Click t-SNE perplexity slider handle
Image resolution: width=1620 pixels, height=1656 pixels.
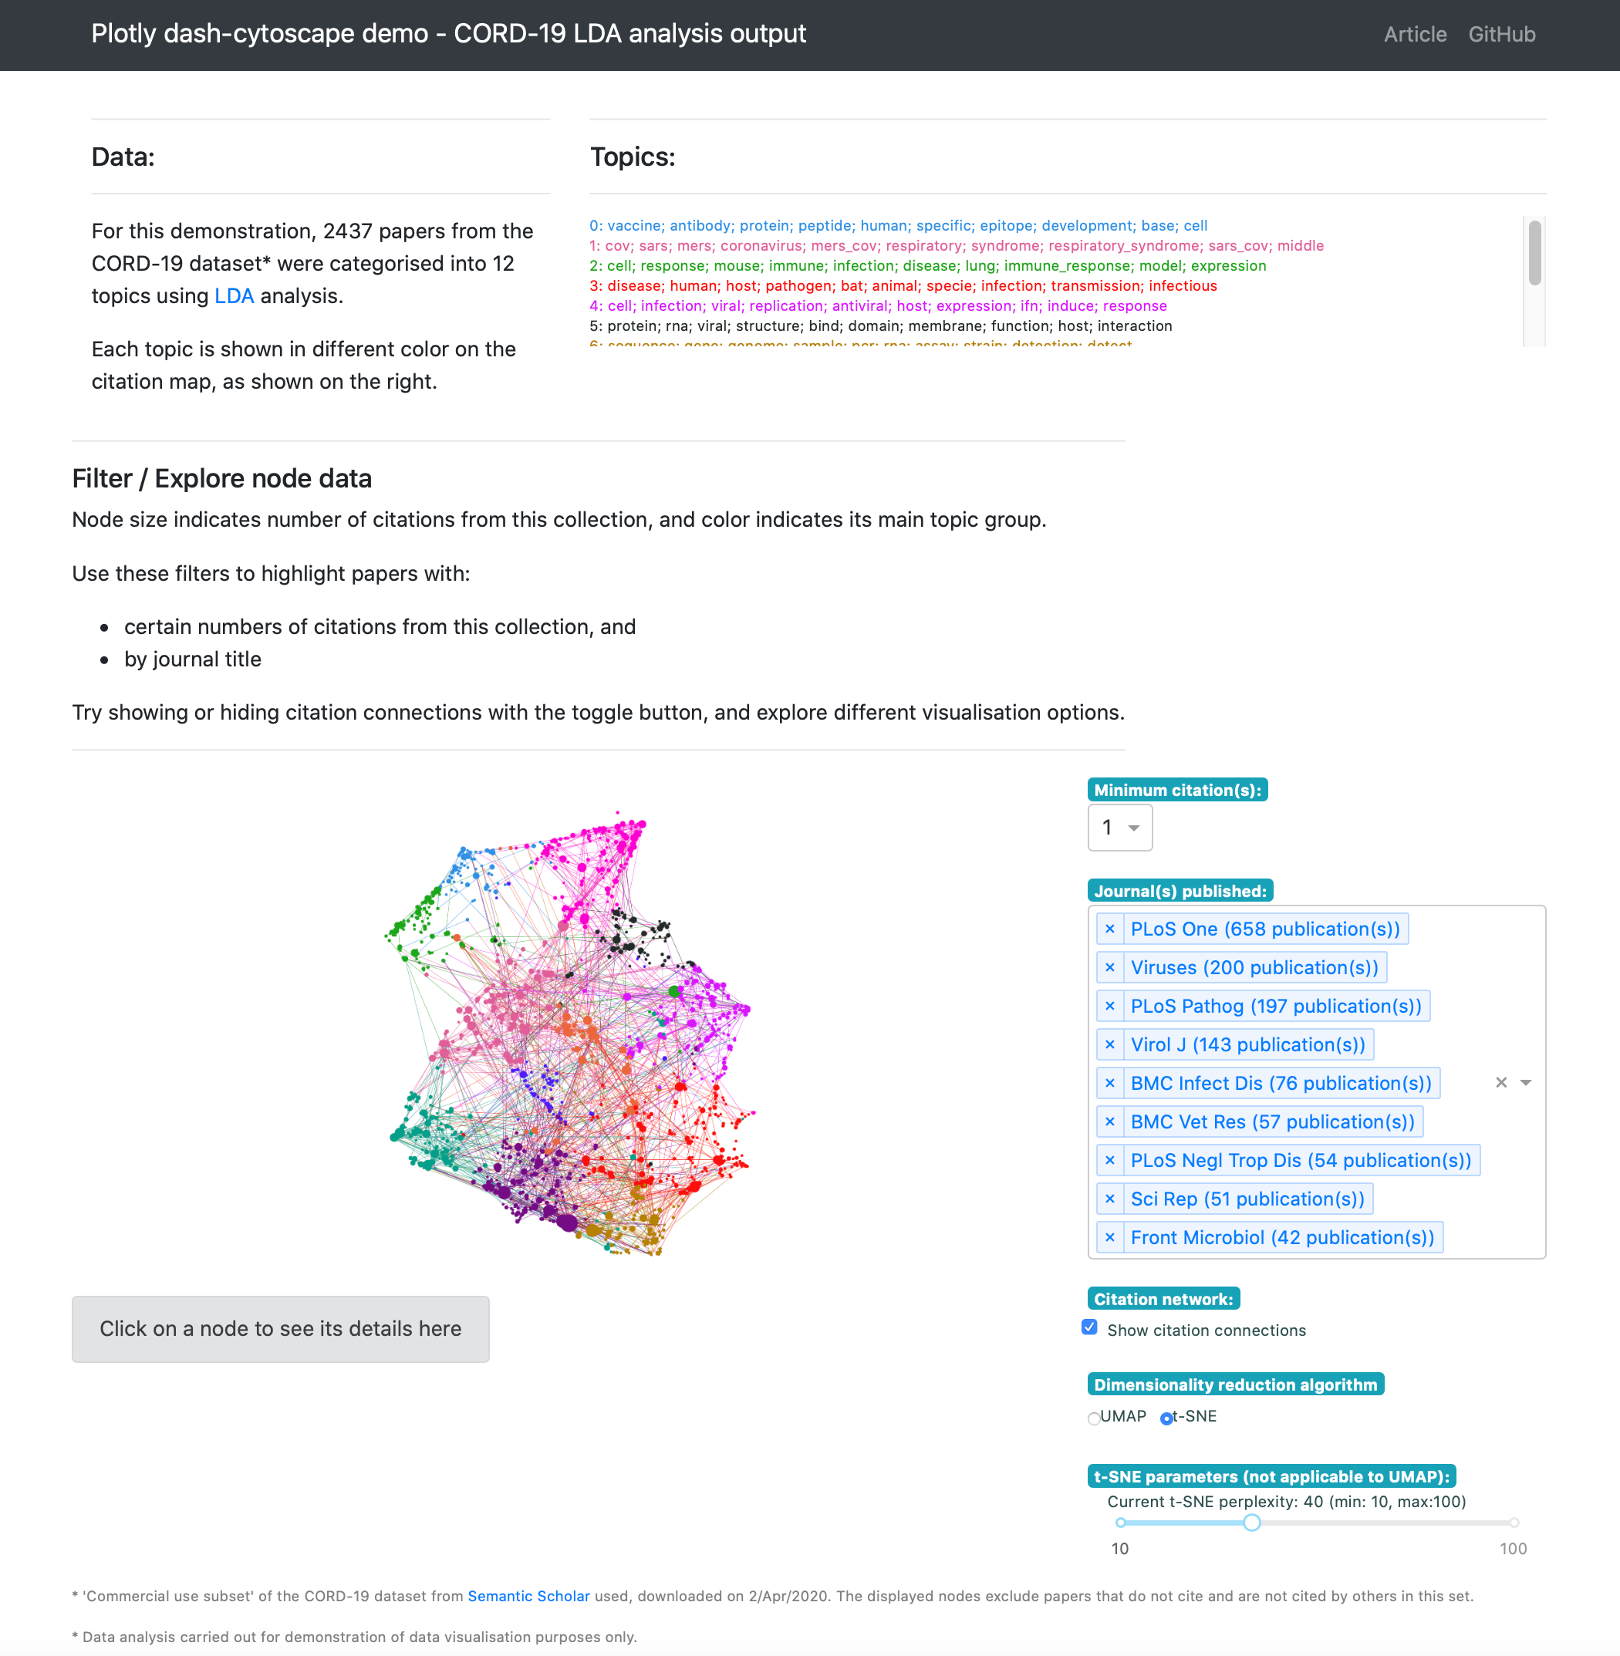[x=1250, y=1523]
